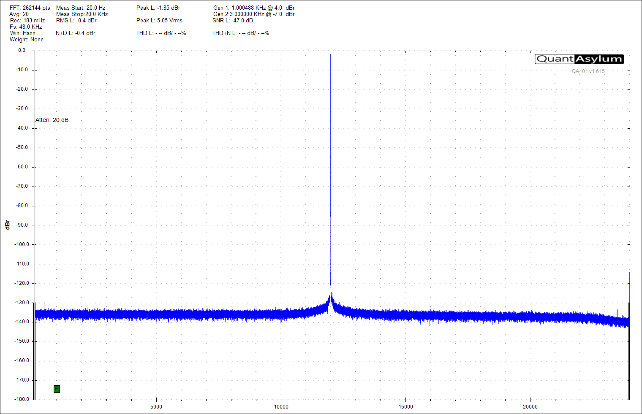Click the 0.0 y-axis tick label
Screen dimensions: 642x414
pos(22,50)
